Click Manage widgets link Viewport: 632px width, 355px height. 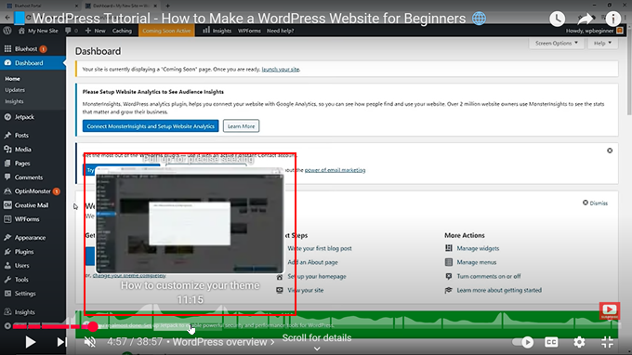(478, 248)
